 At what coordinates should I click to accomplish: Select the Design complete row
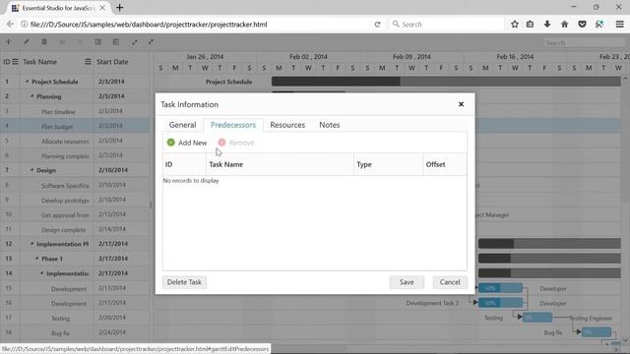point(75,229)
